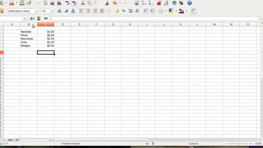Open the Help question mark icon
This screenshot has width=263, height=148.
tap(189, 3)
